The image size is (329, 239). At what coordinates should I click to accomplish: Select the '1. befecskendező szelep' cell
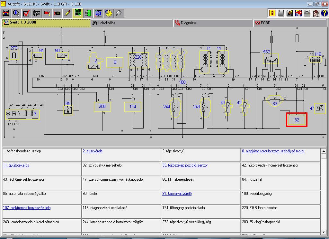(42, 155)
